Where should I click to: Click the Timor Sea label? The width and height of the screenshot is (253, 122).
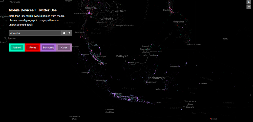click(199, 113)
